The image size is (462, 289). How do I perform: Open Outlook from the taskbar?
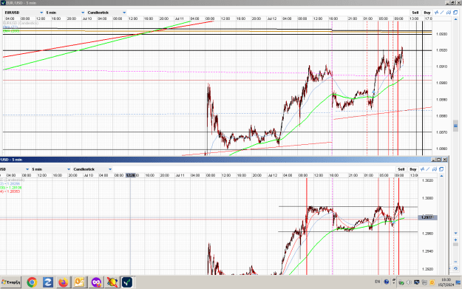click(x=79, y=282)
